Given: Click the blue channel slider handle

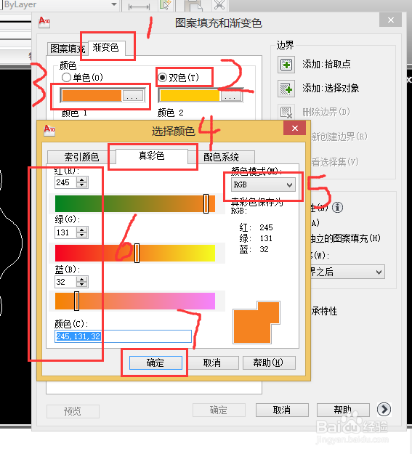Looking at the screenshot, I should tap(76, 301).
